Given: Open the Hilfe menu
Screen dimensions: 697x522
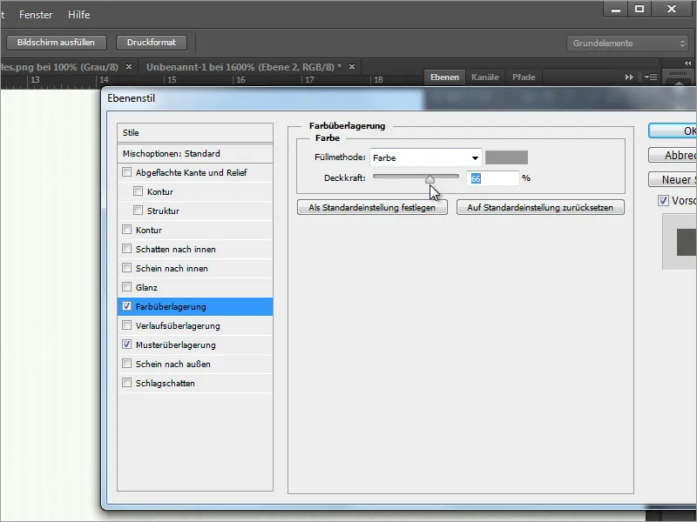Looking at the screenshot, I should click(x=78, y=15).
